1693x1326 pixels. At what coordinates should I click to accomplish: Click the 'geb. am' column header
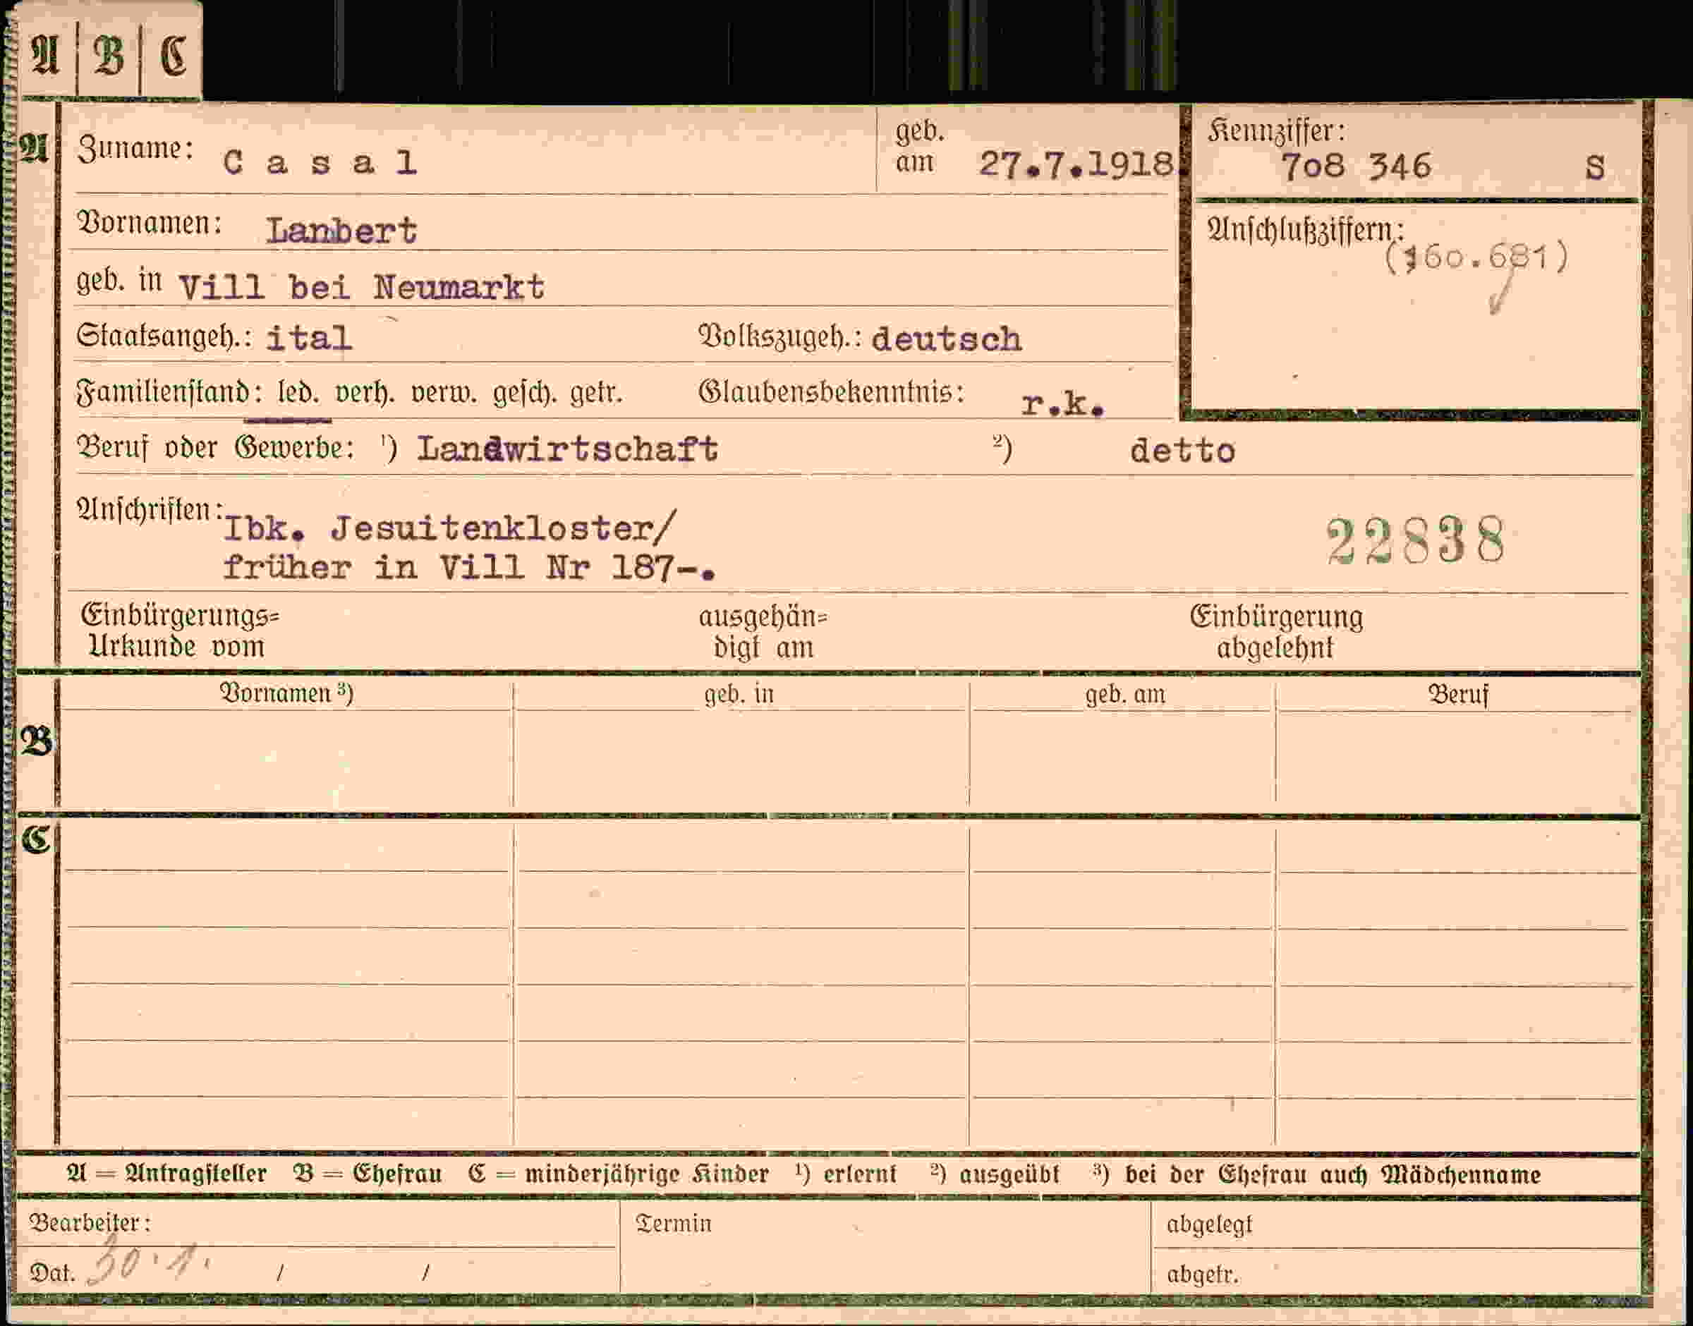coord(1124,694)
